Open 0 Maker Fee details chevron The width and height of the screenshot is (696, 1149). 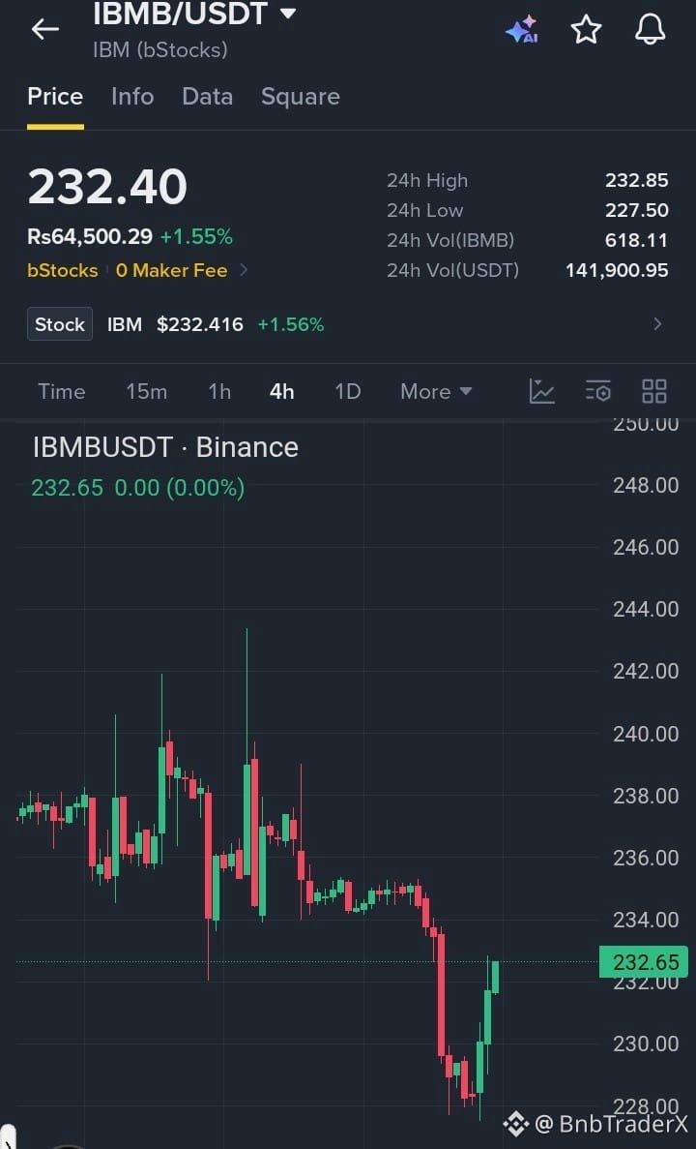click(x=245, y=270)
